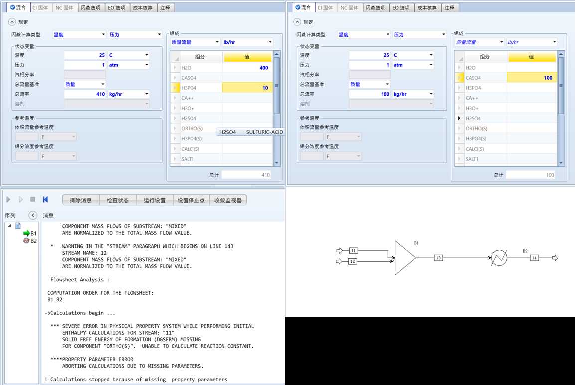Click the H2SO4 value cell in right table

531,118
